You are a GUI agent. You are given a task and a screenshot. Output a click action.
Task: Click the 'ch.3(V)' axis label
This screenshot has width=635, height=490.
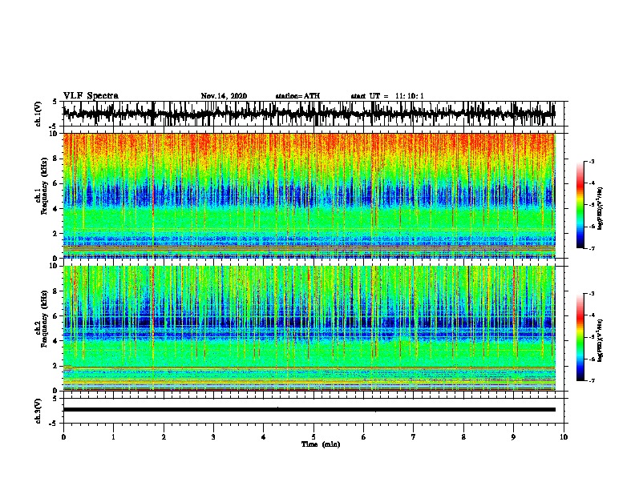click(x=38, y=411)
